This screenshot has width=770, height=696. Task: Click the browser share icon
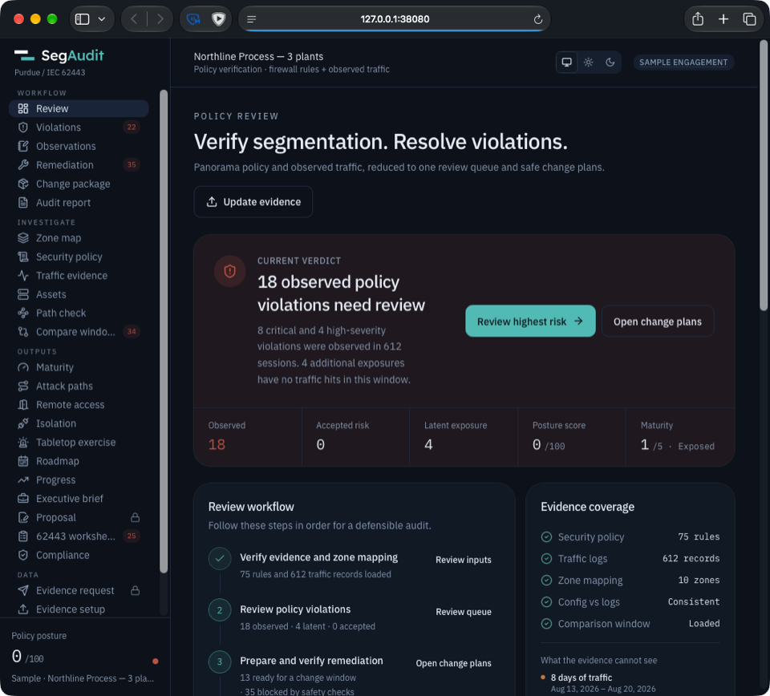(698, 19)
